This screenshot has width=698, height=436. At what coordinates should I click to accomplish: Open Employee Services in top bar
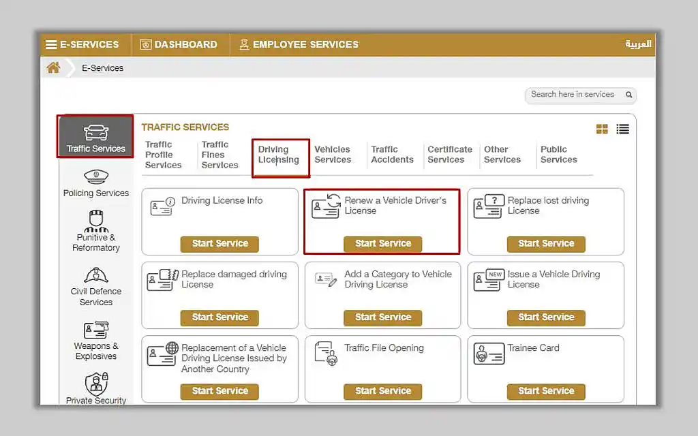point(299,44)
